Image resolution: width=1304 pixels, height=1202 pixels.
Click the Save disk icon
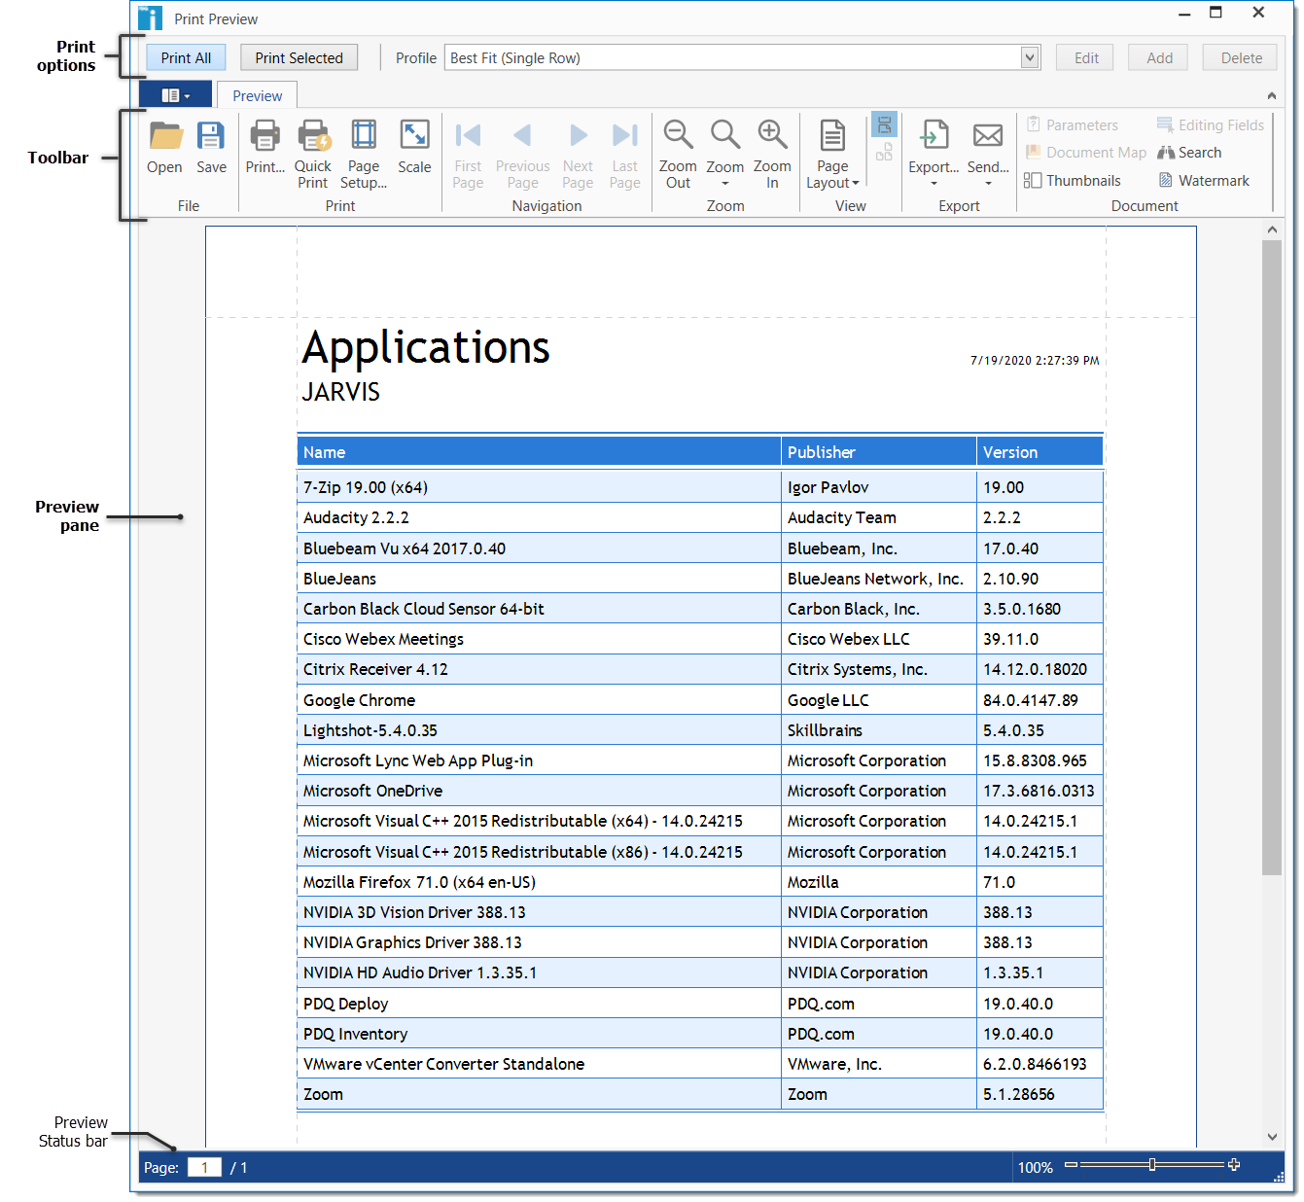tap(211, 137)
